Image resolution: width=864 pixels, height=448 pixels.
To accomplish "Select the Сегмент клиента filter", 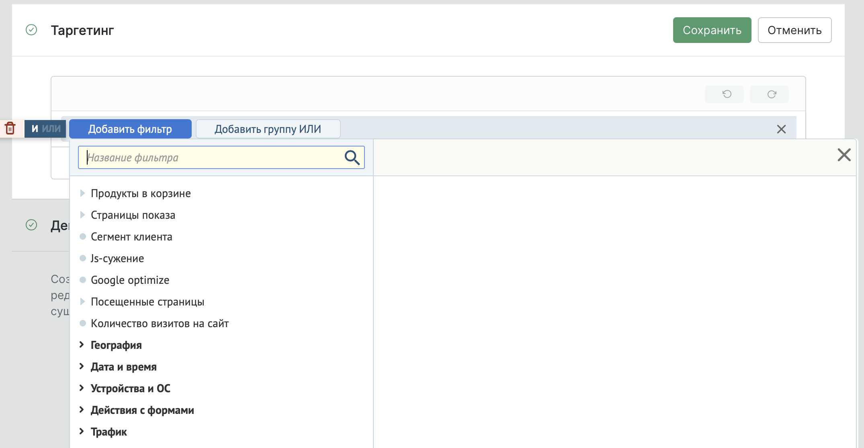I will coord(131,237).
